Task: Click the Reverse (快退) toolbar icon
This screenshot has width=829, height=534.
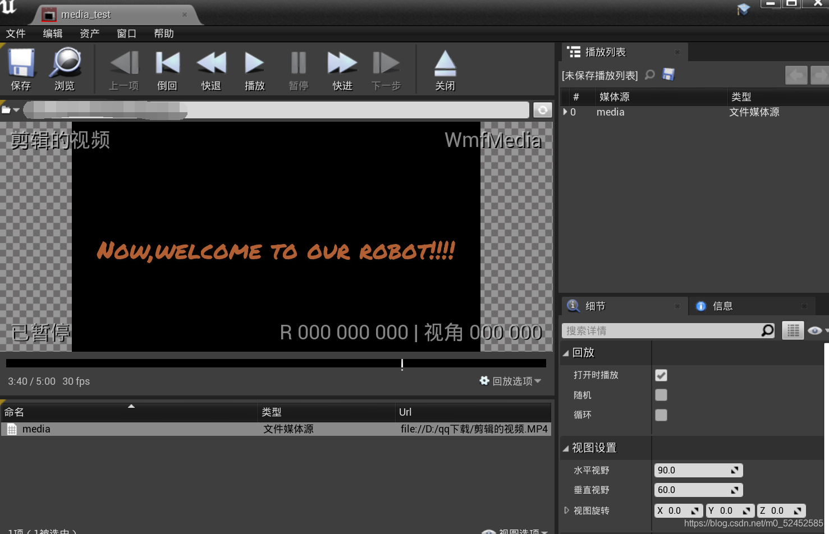Action: [x=212, y=63]
